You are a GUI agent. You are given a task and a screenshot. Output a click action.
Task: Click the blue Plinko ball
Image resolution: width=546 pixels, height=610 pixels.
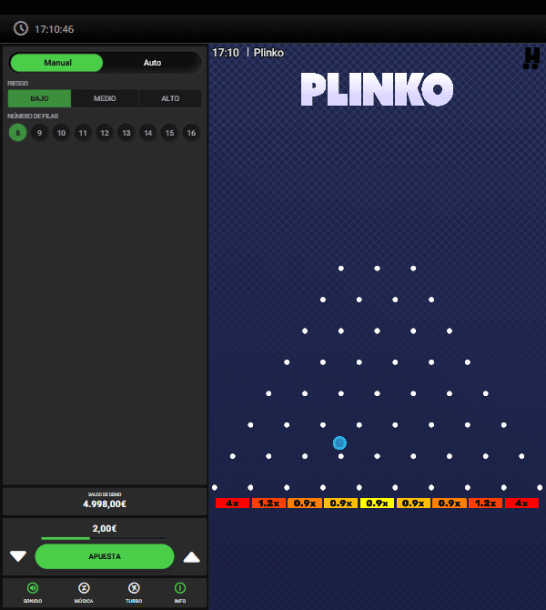coord(339,442)
